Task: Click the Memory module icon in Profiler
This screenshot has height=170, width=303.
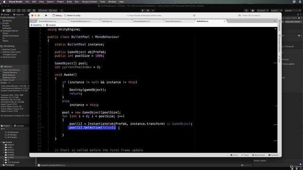Action: point(2,67)
